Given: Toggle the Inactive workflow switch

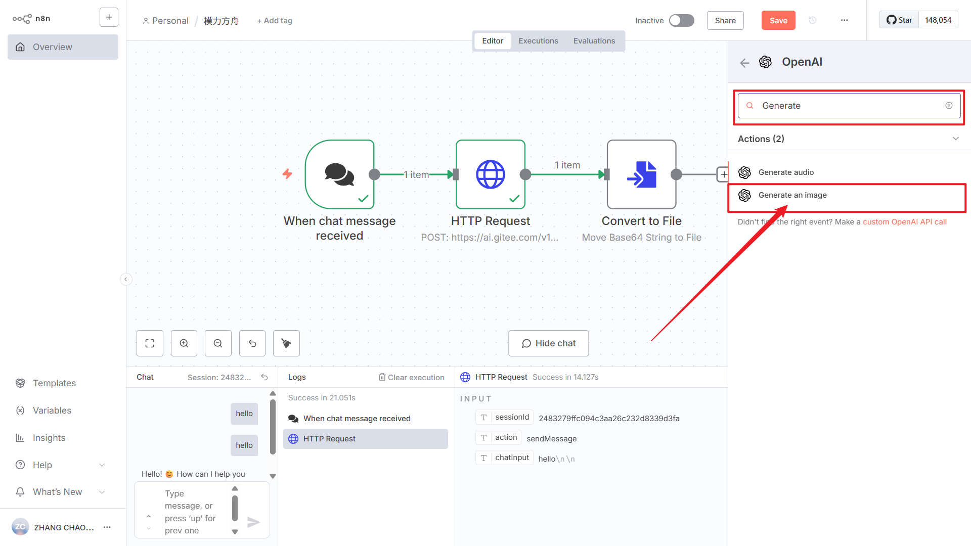Looking at the screenshot, I should tap(681, 20).
